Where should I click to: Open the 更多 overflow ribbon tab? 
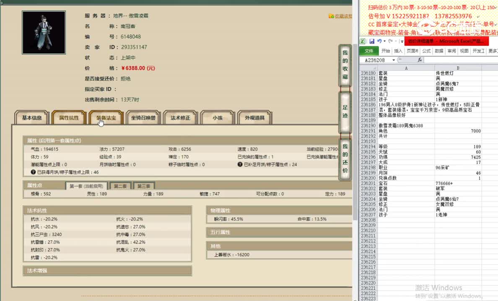coord(493,51)
